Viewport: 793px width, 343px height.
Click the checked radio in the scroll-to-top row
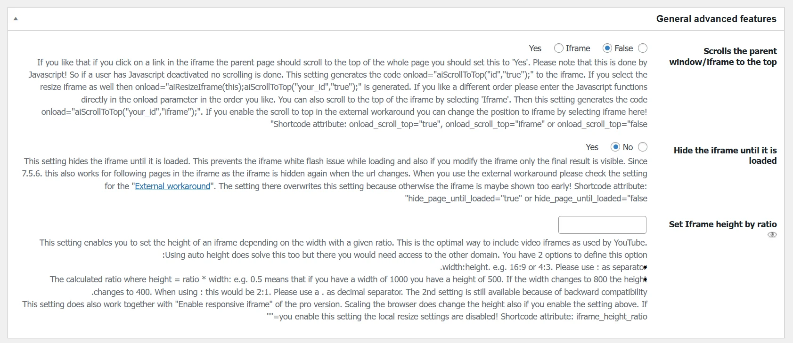point(607,48)
